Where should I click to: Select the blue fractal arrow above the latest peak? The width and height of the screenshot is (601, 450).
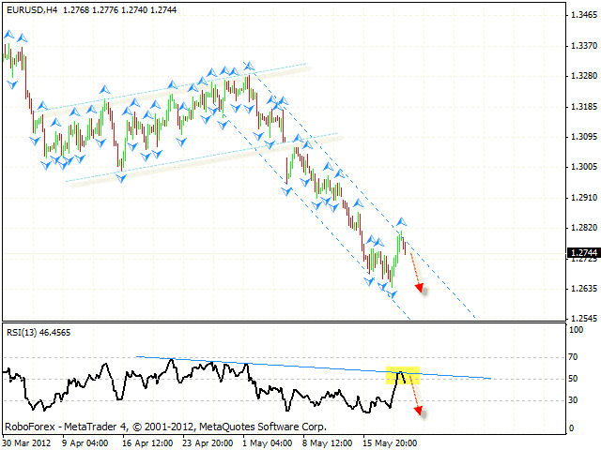401,220
